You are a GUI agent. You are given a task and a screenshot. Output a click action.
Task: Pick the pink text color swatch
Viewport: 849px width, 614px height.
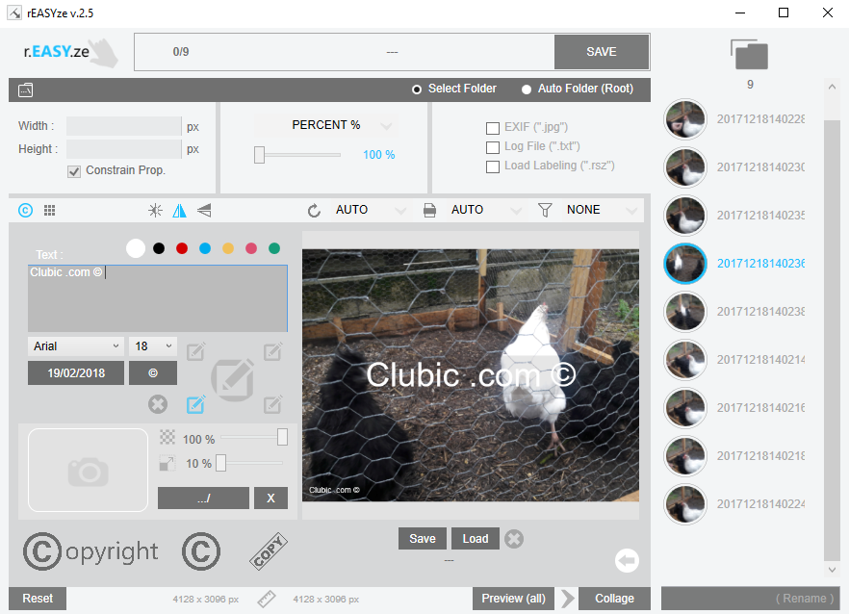(x=251, y=248)
